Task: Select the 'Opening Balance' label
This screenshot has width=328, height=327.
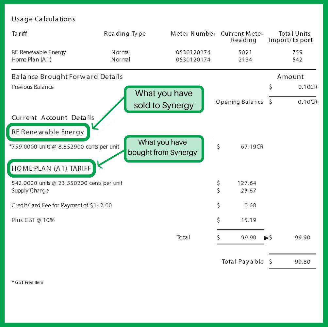Action: click(x=240, y=102)
